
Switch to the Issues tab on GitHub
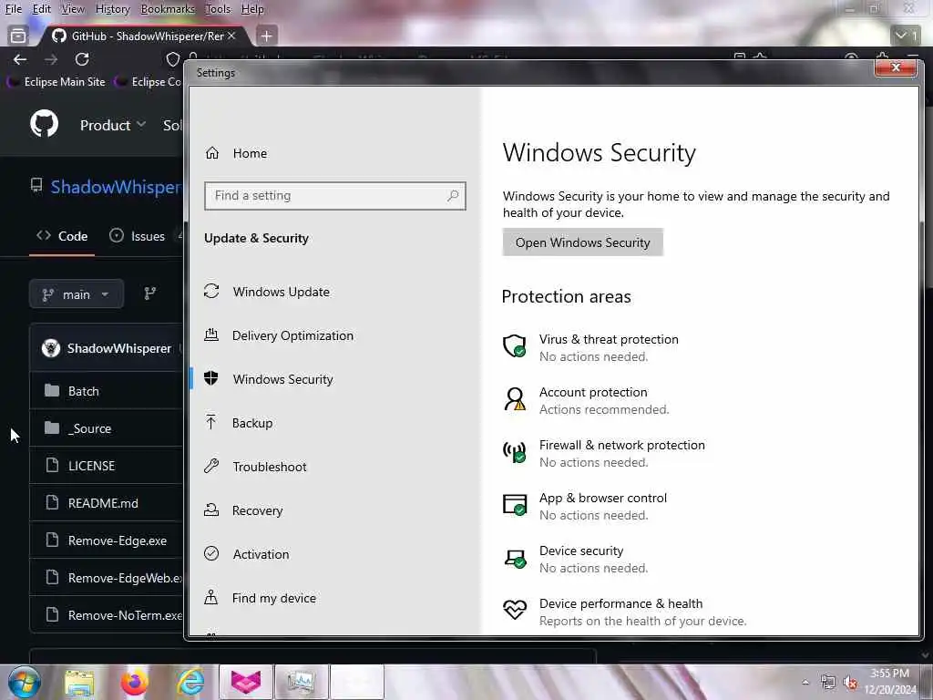click(x=137, y=236)
